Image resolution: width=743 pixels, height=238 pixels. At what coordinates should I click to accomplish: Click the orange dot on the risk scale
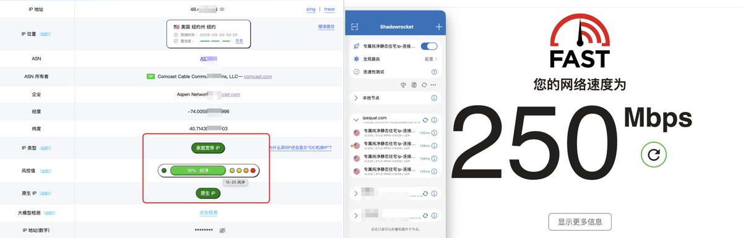pos(245,170)
